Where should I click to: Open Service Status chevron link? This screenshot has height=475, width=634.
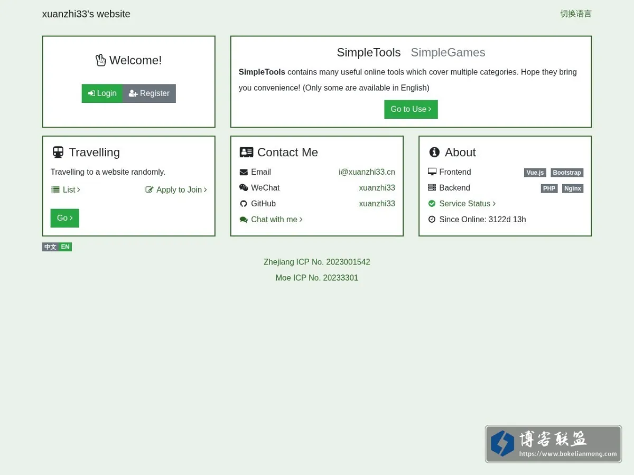pos(462,204)
